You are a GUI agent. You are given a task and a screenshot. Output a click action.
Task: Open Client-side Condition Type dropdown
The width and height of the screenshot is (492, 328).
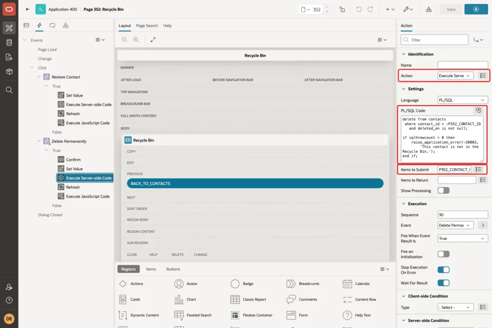(455, 307)
